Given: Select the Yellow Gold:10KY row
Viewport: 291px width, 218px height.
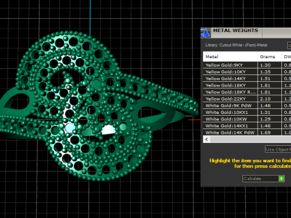Looking at the screenshot, I should 247,72.
